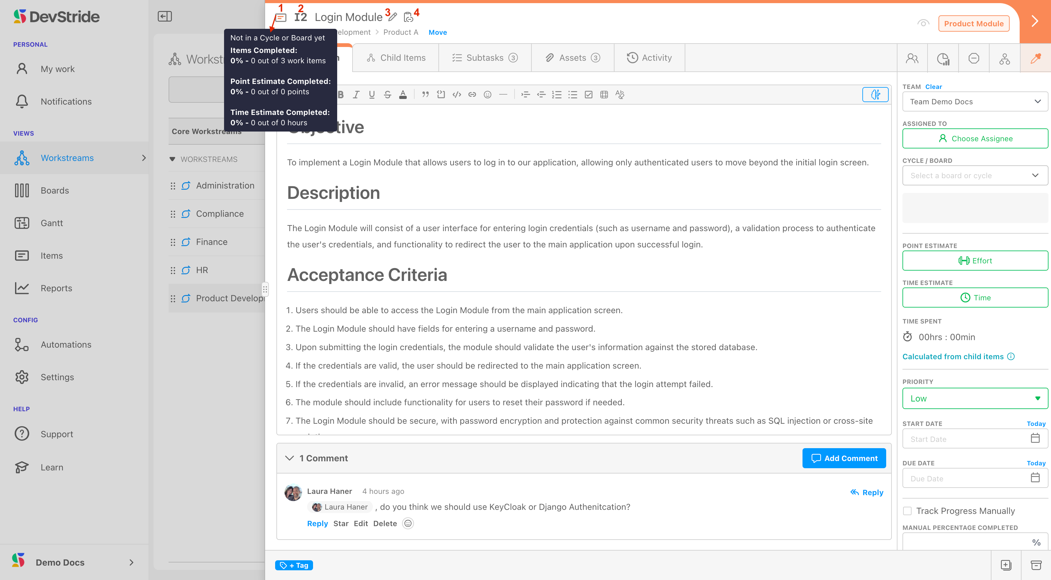The image size is (1051, 580).
Task: Open the archive icon at bottom right
Action: (x=1036, y=565)
